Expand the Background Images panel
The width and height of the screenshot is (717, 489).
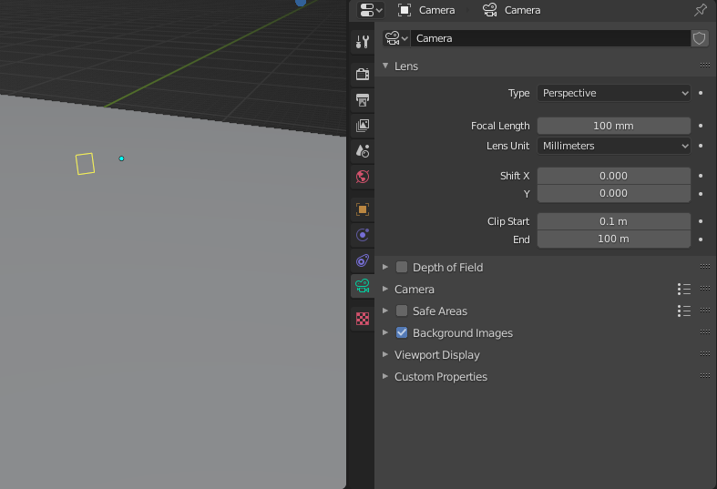(385, 332)
